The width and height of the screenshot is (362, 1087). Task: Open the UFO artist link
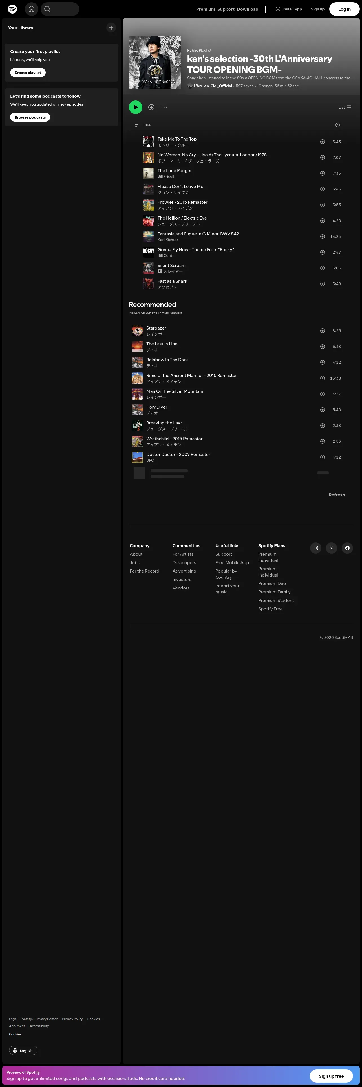click(150, 460)
